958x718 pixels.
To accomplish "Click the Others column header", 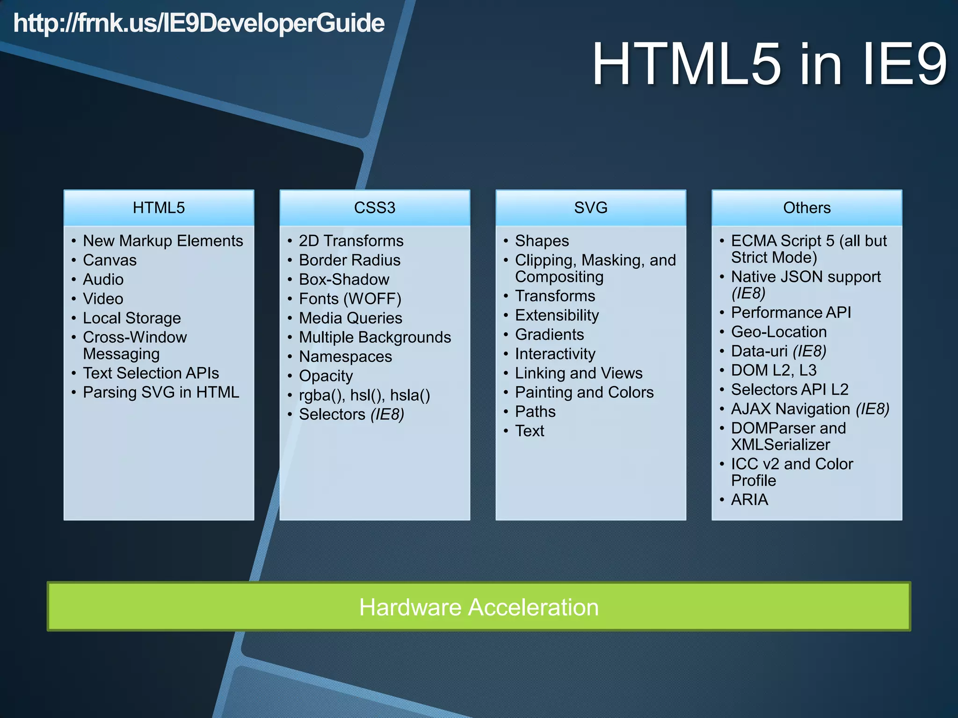I will click(806, 208).
